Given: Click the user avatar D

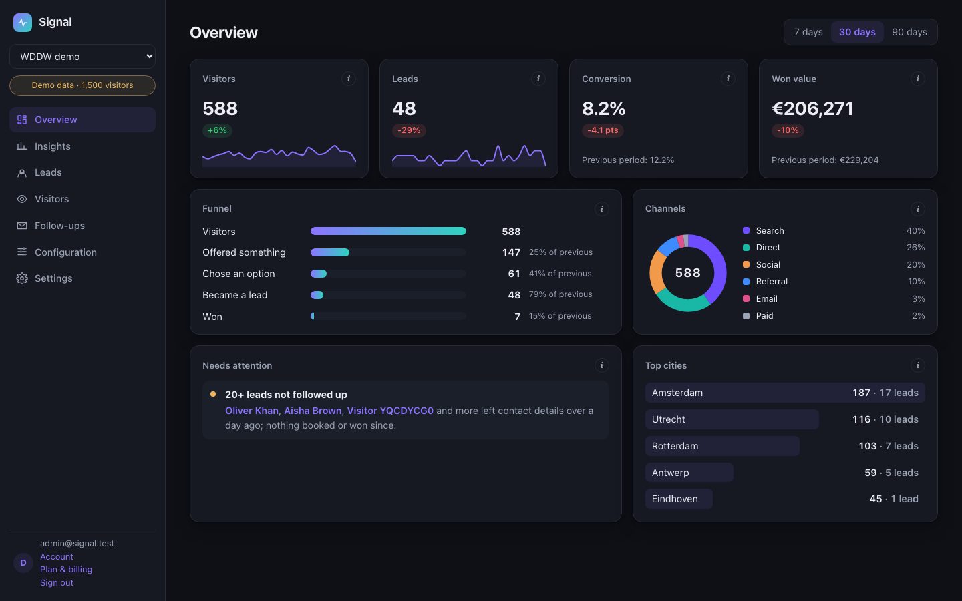Looking at the screenshot, I should click(x=23, y=563).
